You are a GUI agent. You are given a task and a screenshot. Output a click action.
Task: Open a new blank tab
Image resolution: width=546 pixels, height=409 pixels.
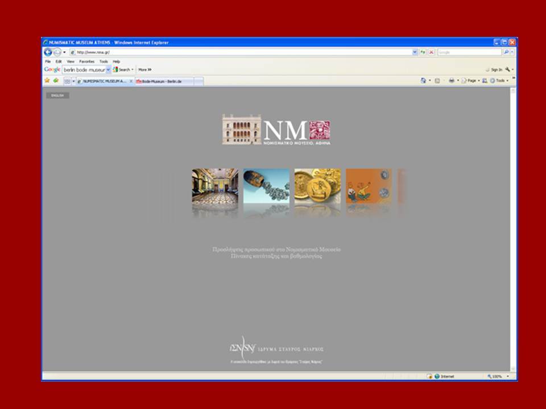coord(198,81)
